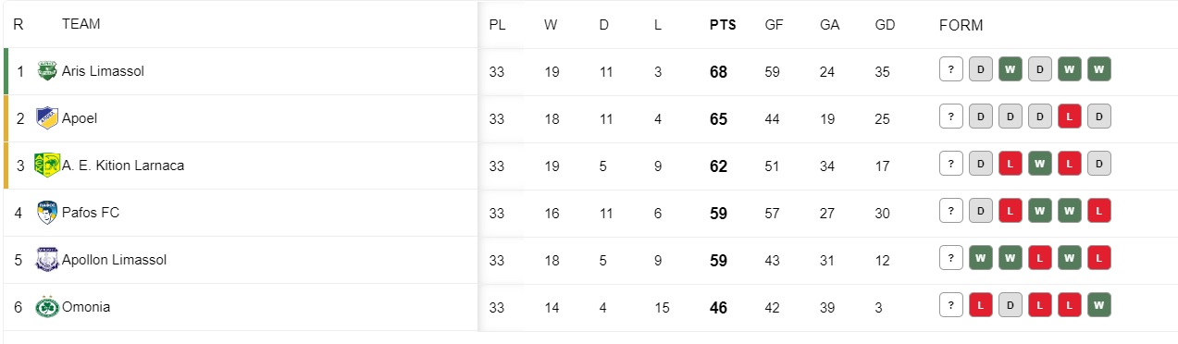The width and height of the screenshot is (1178, 344).
Task: Open the Aris Limassol team link
Action: click(103, 71)
